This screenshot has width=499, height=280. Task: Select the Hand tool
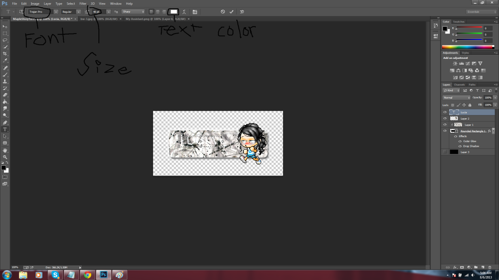click(5, 151)
